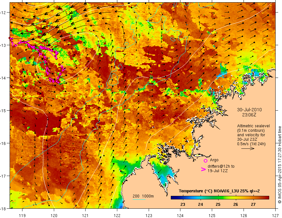Click the longitude 124 axis label
Screen dimensions: 282x218
180,215
